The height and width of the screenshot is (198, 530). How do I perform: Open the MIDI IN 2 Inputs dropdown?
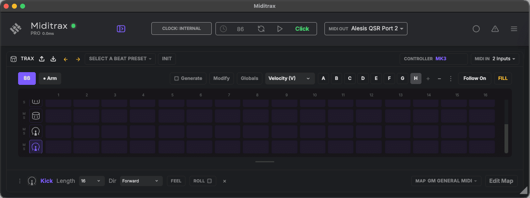495,59
